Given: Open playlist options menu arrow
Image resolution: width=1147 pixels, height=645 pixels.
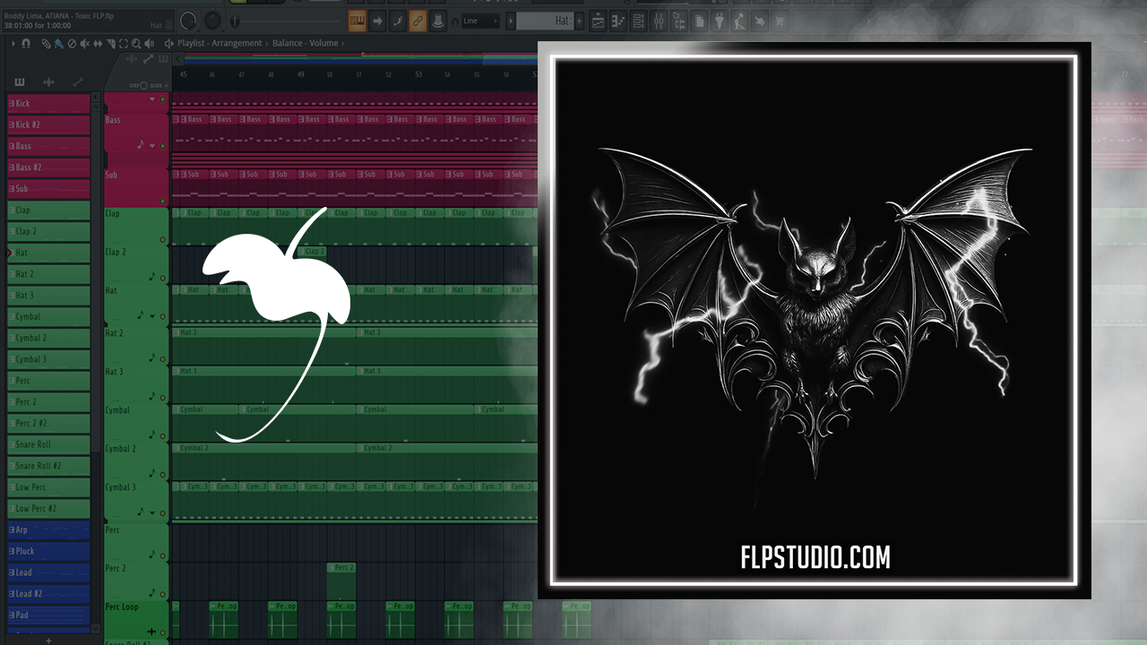Looking at the screenshot, I should point(13,43).
